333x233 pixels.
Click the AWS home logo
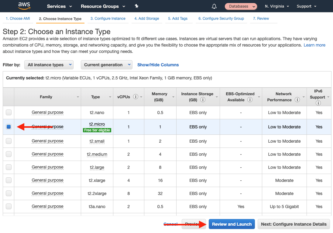[x=24, y=6]
